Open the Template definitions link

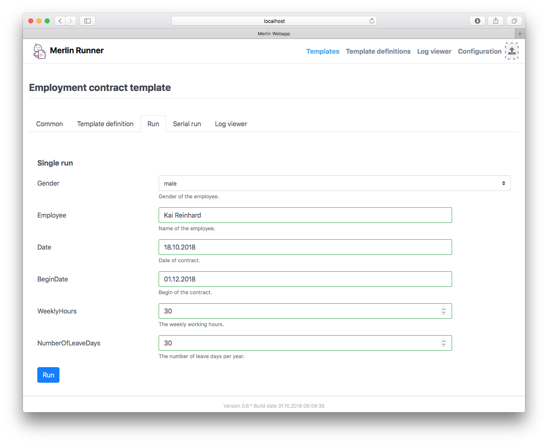click(378, 51)
